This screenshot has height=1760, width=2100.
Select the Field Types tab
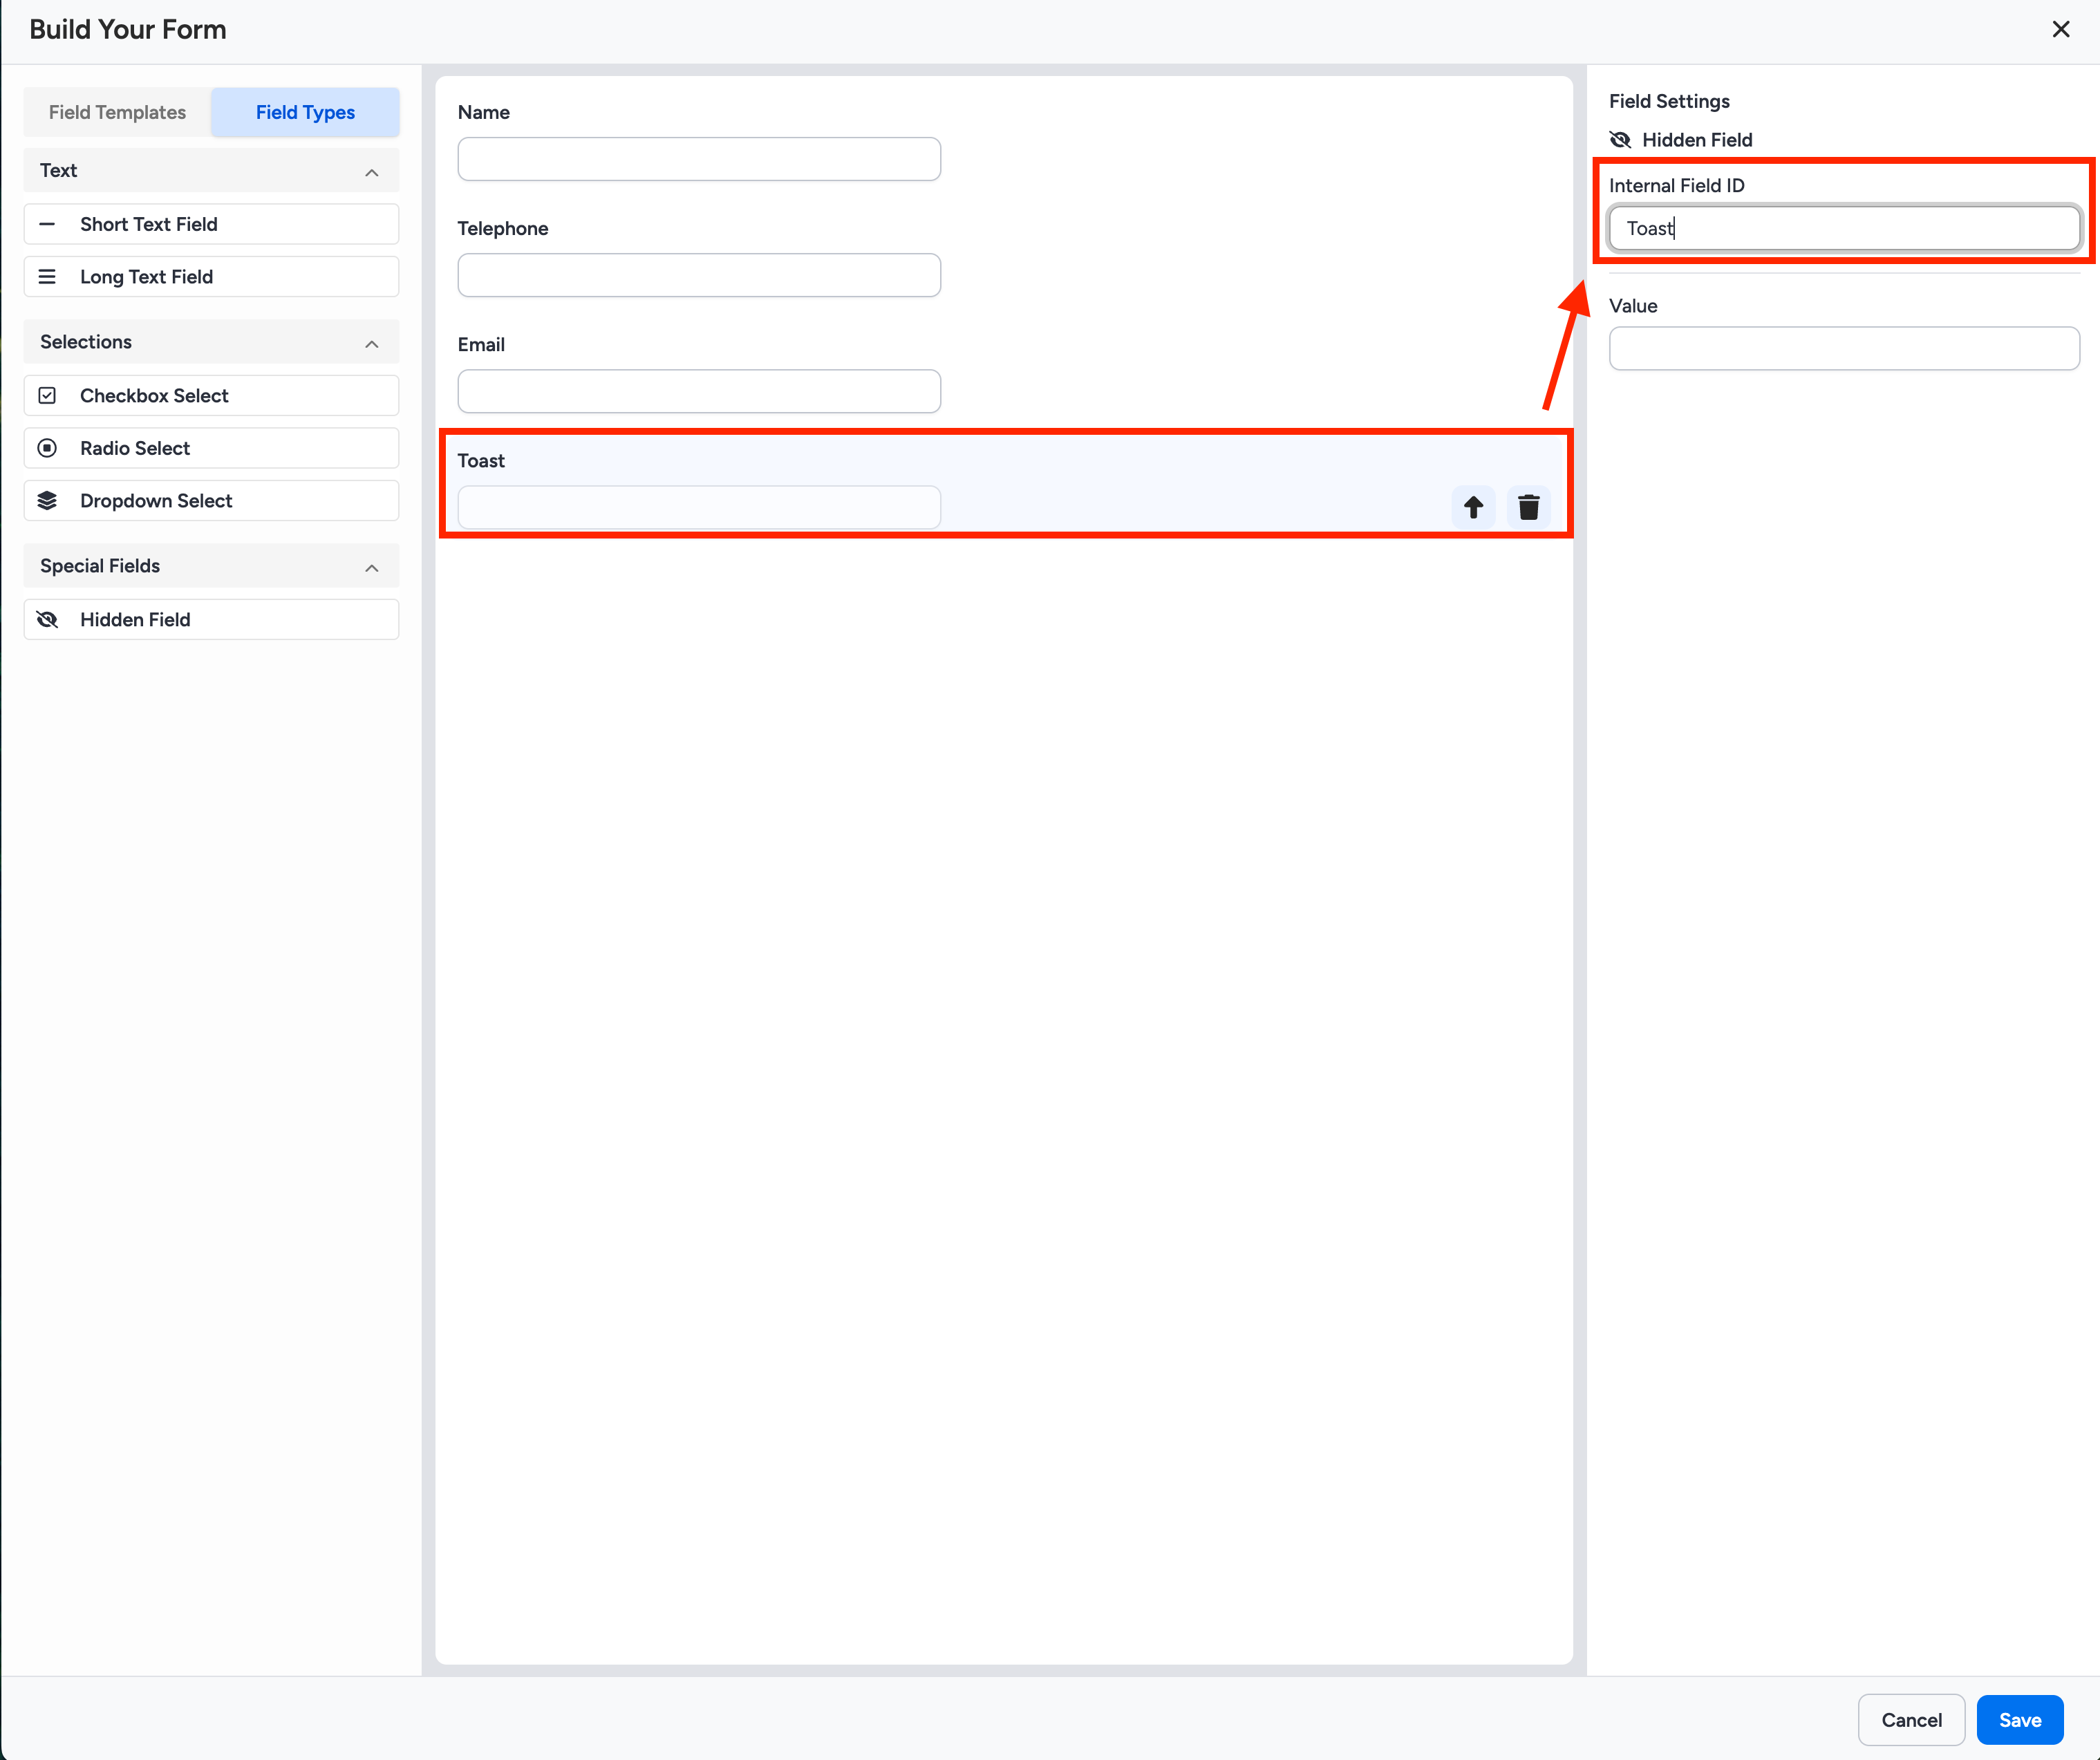click(x=305, y=113)
